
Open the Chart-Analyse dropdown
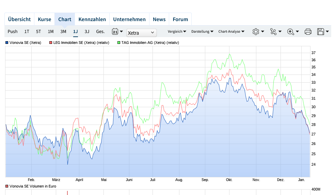231,32
